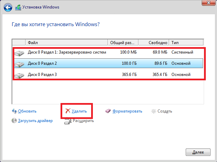Sort by the Файл column header
The height and width of the screenshot is (162, 217).
click(67, 43)
